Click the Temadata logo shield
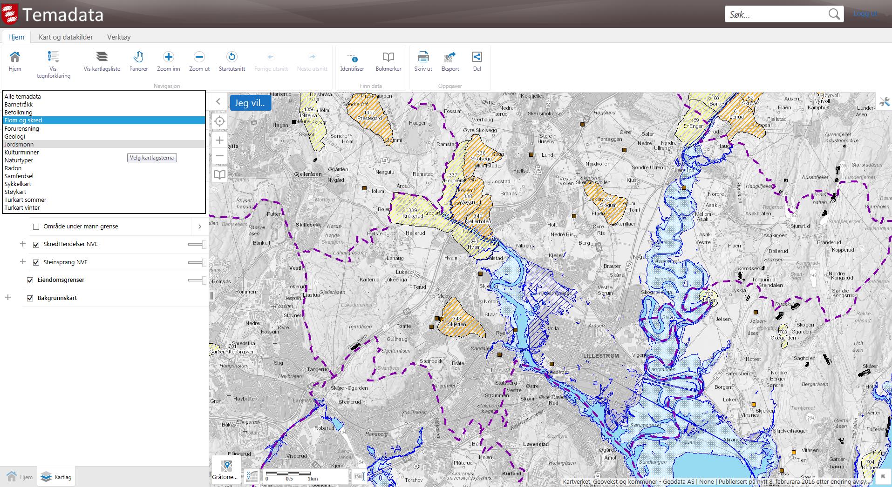The width and height of the screenshot is (892, 487). click(x=10, y=14)
